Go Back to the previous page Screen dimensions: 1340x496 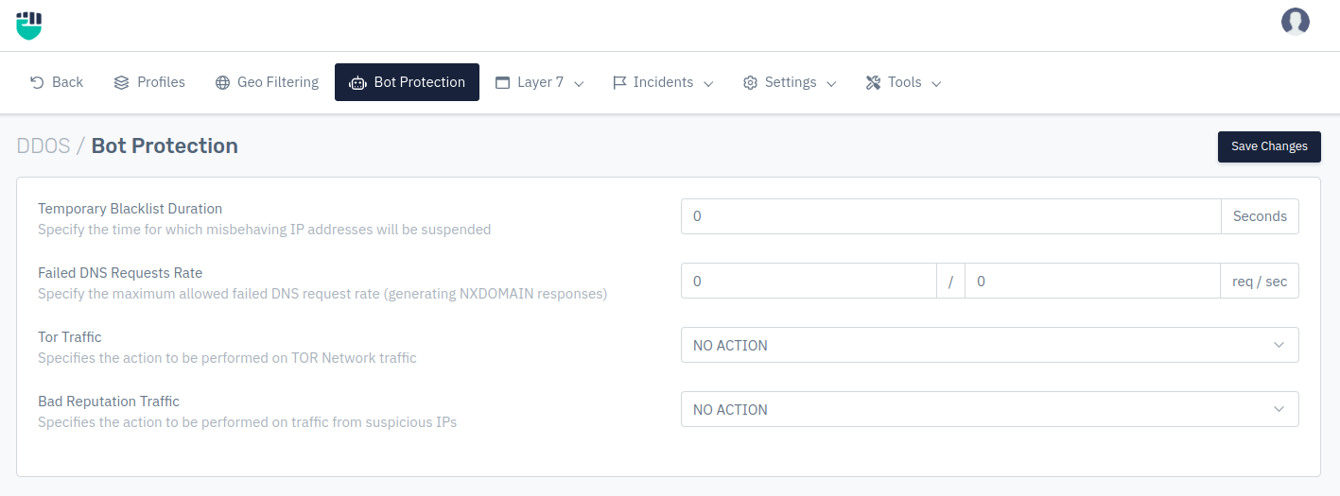coord(57,82)
